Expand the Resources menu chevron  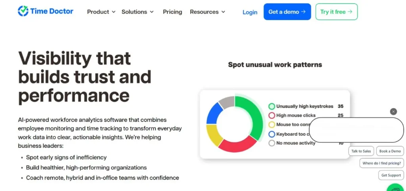pyautogui.click(x=223, y=12)
